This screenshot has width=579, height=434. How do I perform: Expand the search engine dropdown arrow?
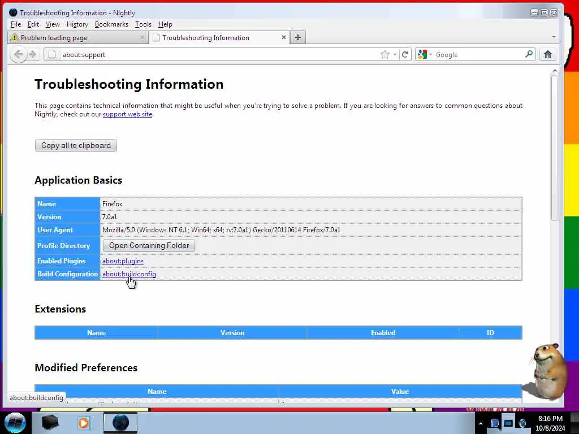pyautogui.click(x=430, y=55)
